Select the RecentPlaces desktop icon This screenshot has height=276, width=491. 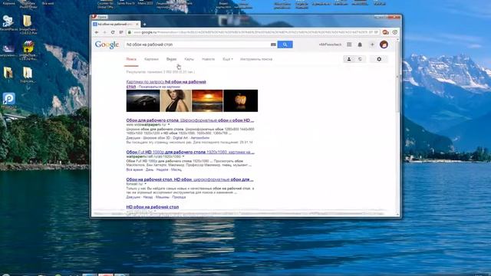click(8, 23)
